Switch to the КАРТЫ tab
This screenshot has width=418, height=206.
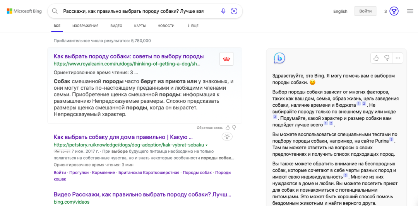(140, 26)
